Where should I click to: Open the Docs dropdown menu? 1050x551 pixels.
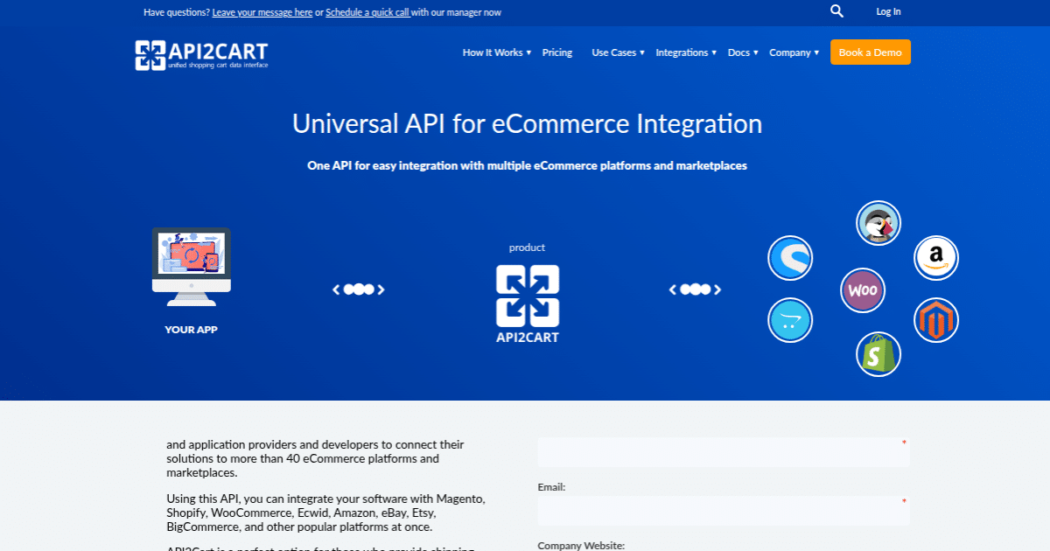coord(743,52)
